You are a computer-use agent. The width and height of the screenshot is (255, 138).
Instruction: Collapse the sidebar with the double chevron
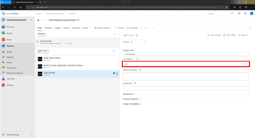pyautogui.click(x=31, y=135)
